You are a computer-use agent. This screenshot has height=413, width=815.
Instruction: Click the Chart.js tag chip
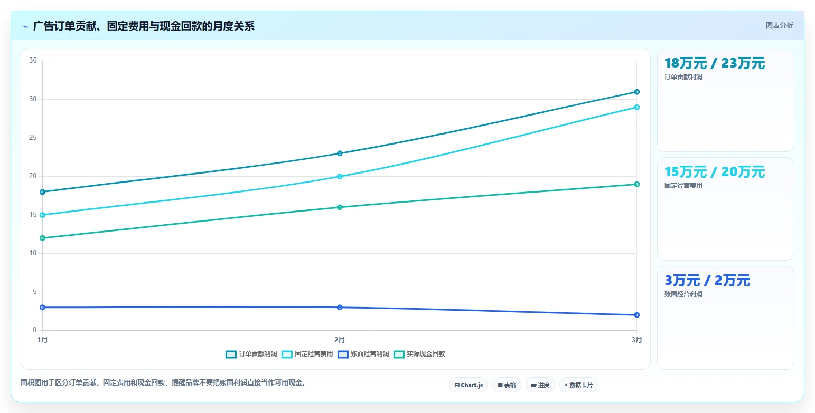pos(469,385)
